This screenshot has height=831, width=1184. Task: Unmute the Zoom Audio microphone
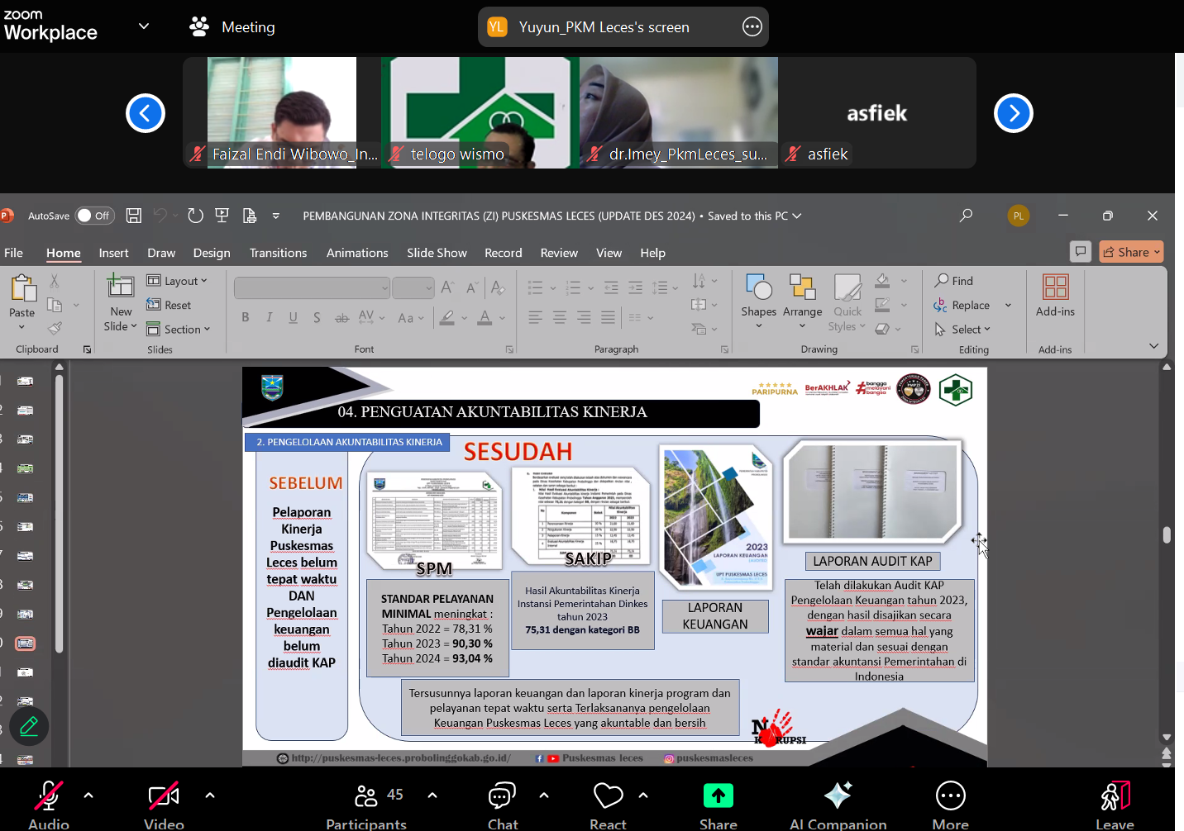coord(49,796)
